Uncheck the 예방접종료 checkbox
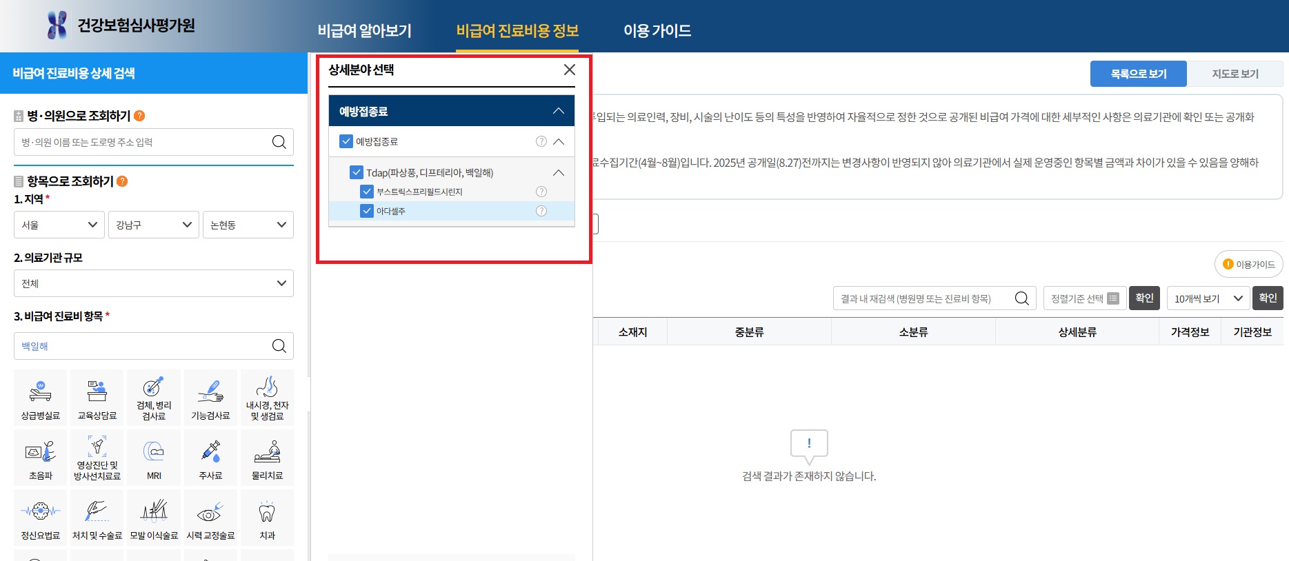The width and height of the screenshot is (1289, 561). pos(346,141)
